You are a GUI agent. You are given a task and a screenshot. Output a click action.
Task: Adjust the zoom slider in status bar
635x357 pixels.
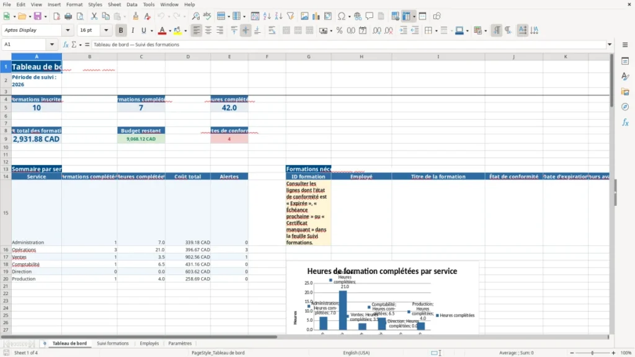pos(592,353)
